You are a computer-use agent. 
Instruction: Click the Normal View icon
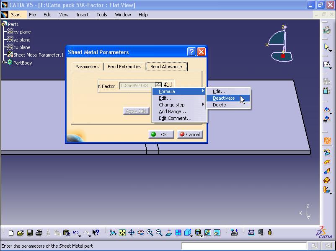tap(169, 233)
